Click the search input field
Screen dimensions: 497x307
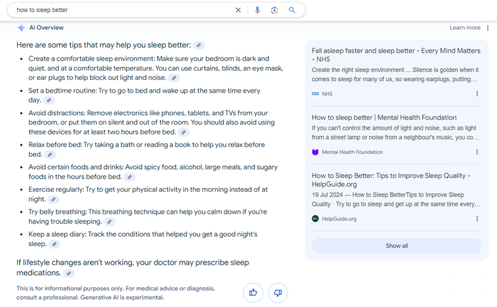click(x=119, y=11)
